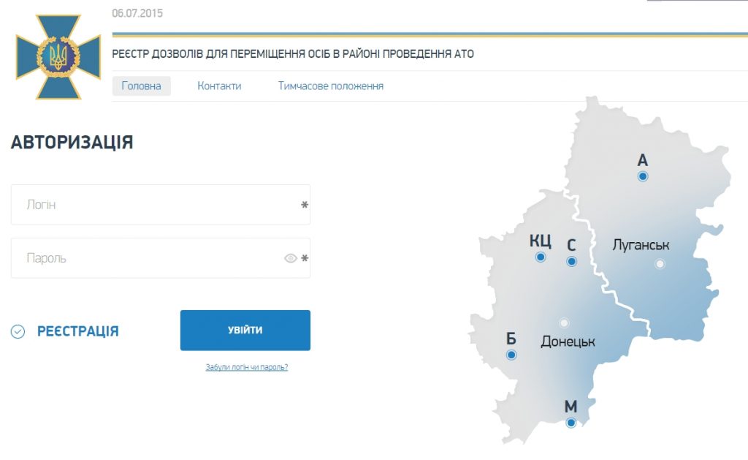Select map marker labeled КЦ

coord(541,257)
